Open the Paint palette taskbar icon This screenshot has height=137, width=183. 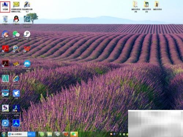coord(58,134)
